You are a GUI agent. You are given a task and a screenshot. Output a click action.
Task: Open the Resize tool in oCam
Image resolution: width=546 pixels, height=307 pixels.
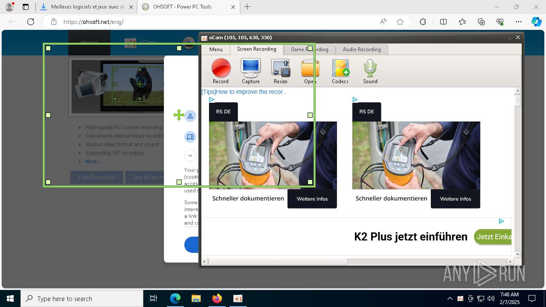(x=280, y=71)
